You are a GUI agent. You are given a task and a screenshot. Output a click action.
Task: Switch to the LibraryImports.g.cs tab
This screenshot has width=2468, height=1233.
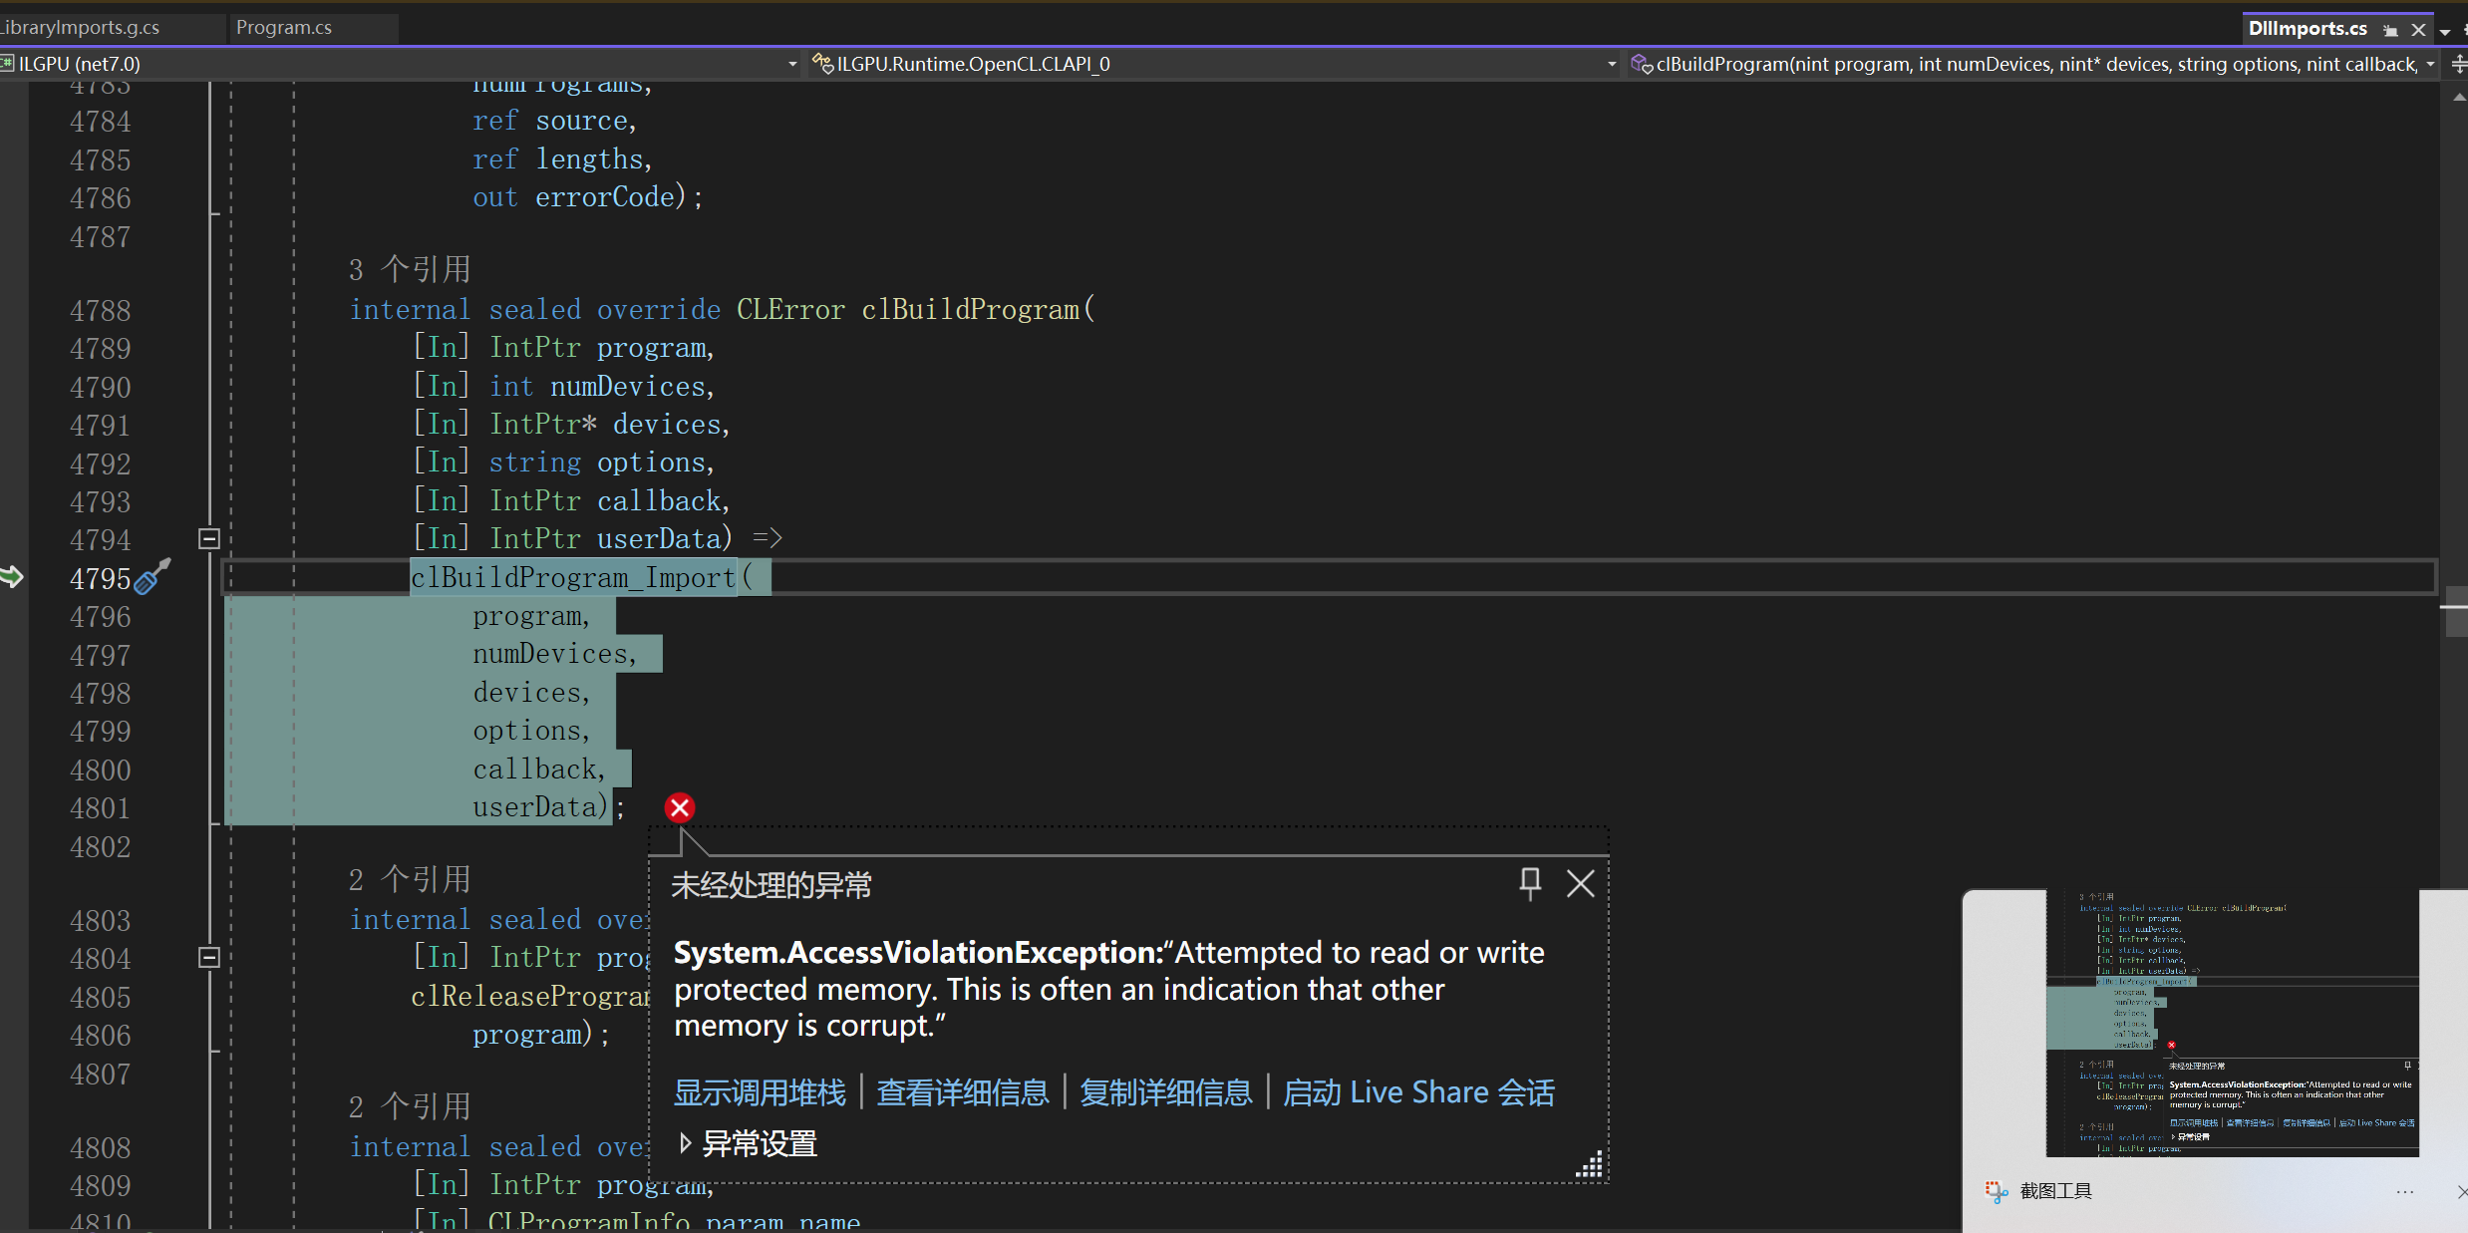coord(80,28)
